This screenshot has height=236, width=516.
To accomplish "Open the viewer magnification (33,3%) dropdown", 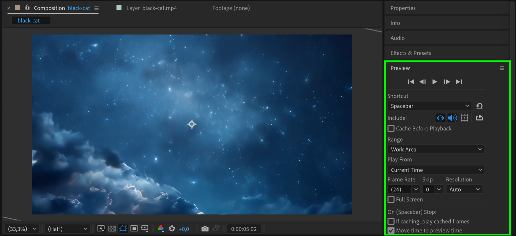I will tap(22, 229).
